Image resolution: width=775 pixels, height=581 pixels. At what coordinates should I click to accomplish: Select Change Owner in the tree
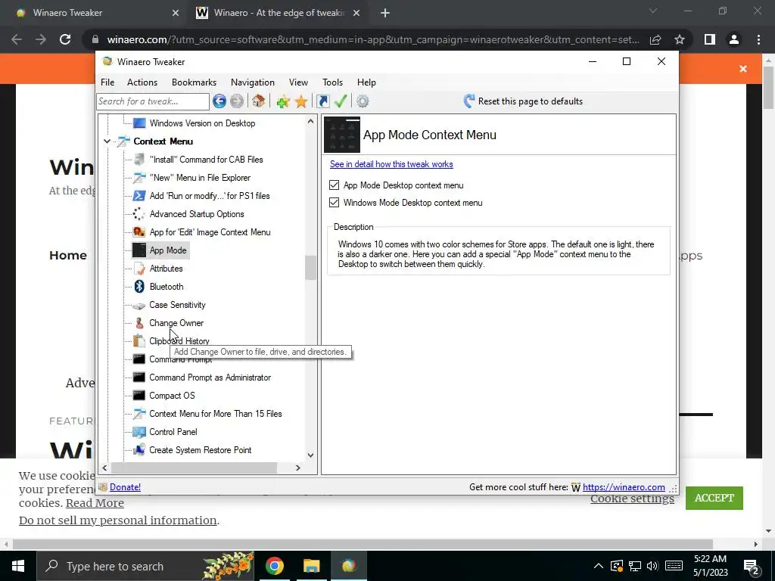(x=176, y=323)
